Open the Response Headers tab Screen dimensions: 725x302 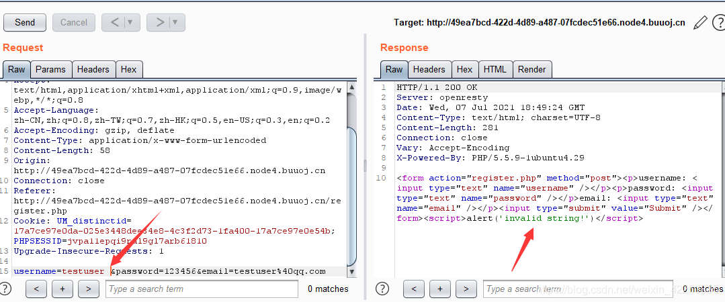429,69
